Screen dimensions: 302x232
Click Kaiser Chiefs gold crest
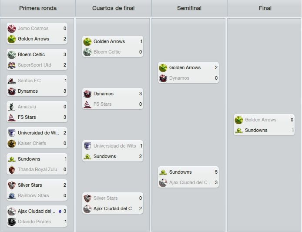tap(12, 144)
